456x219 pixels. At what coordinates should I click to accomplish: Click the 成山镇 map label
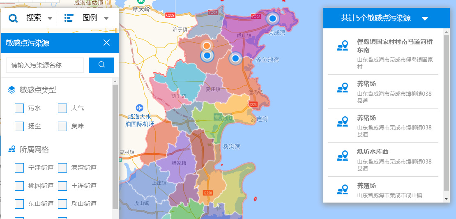(x=244, y=35)
